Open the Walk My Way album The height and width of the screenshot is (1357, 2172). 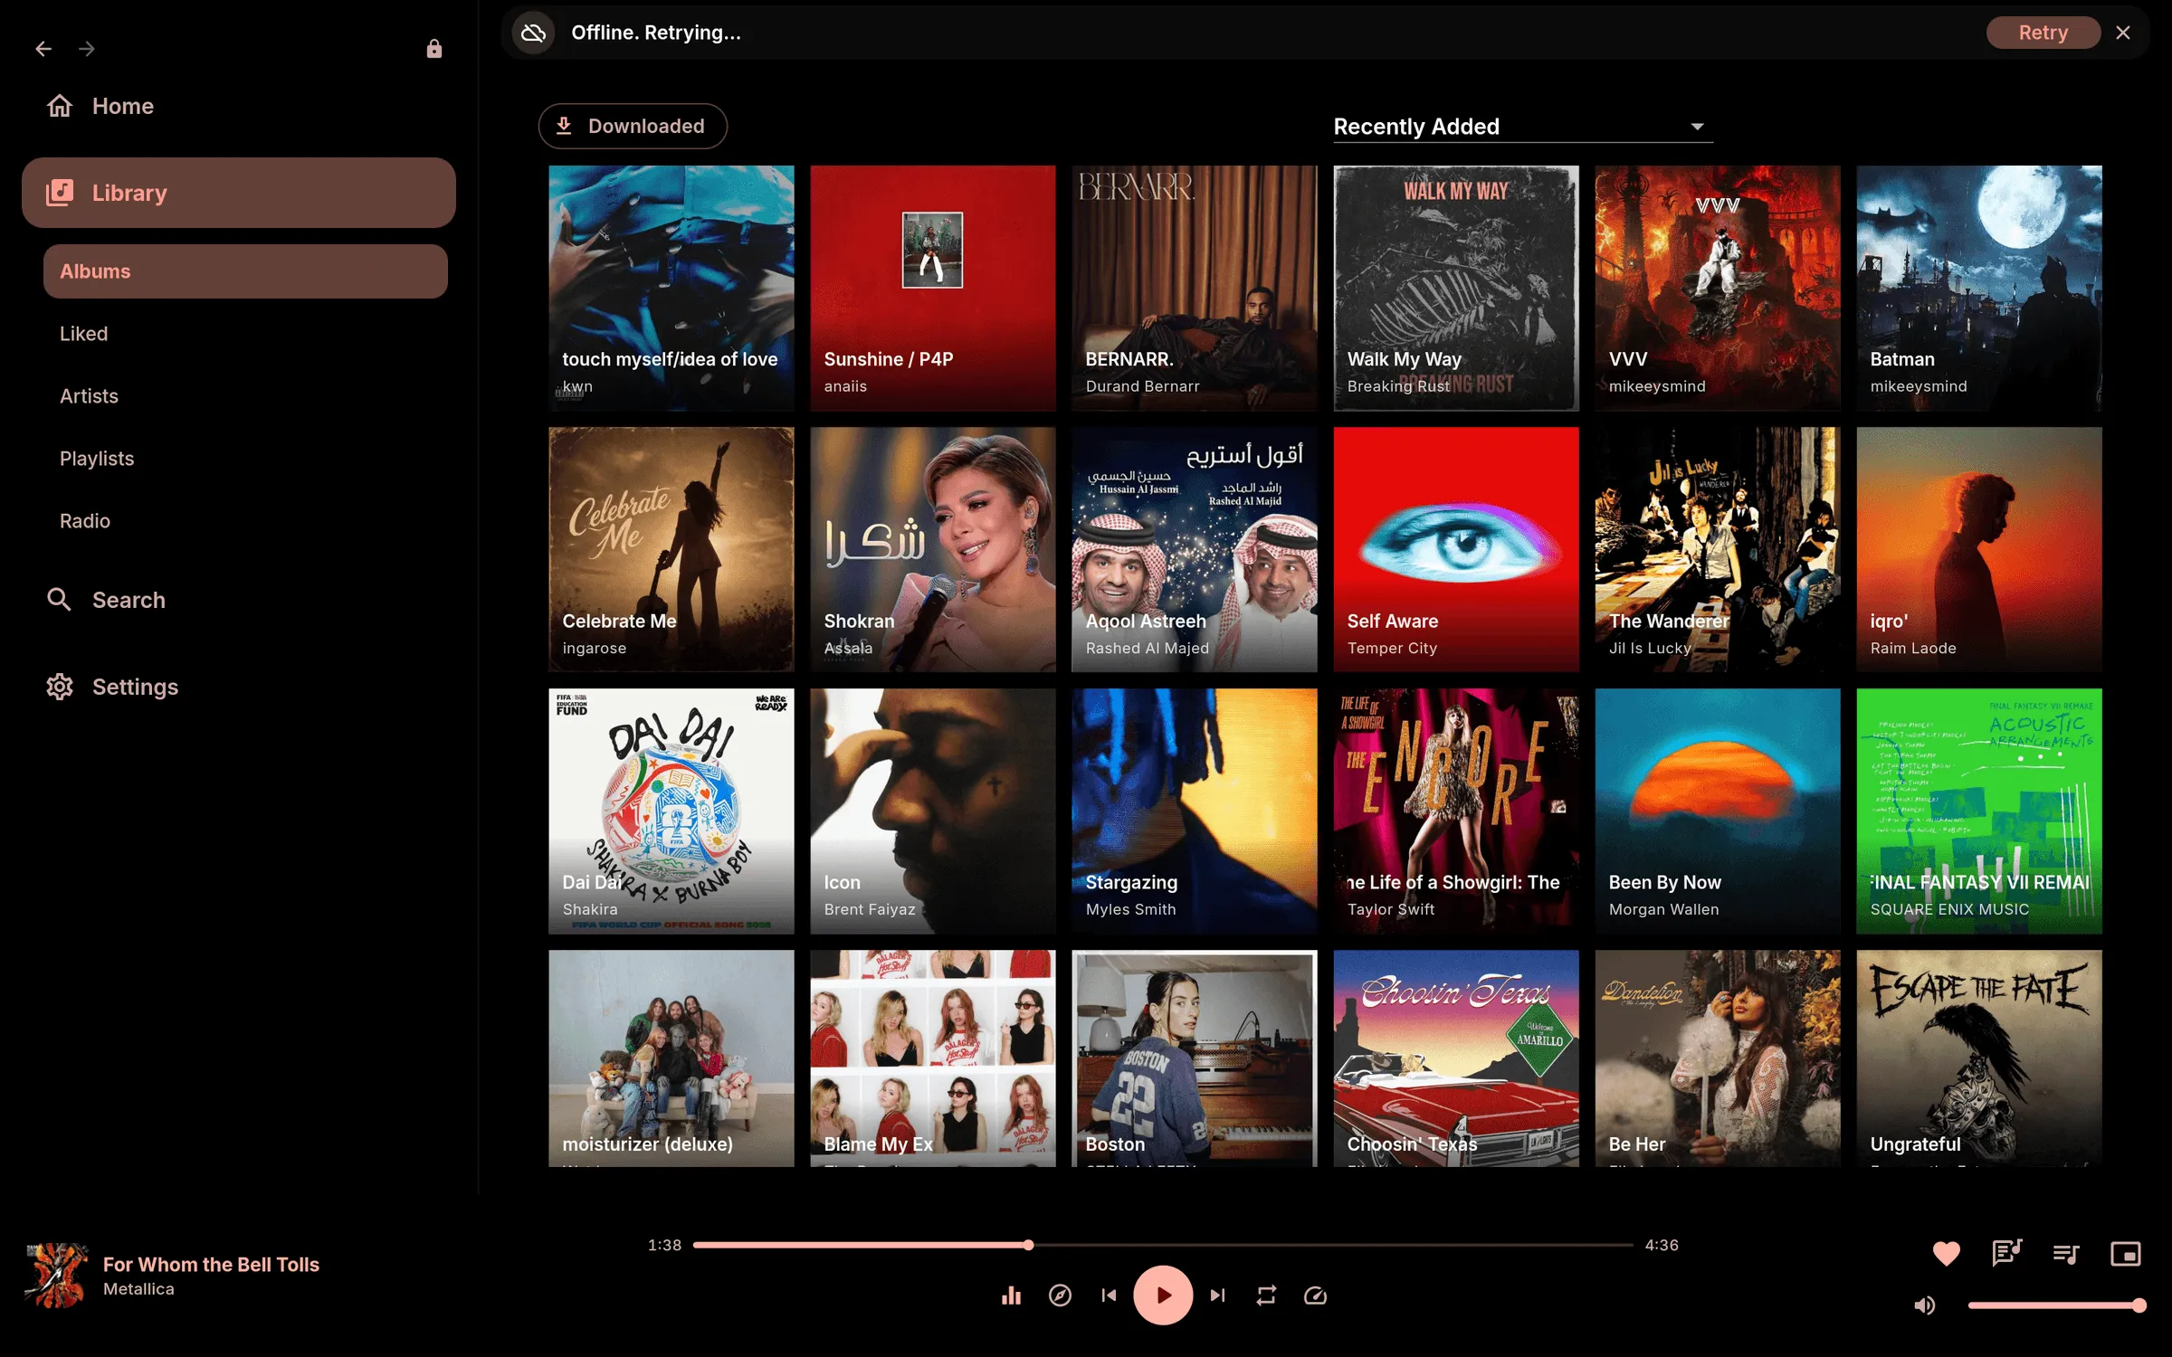(x=1456, y=288)
